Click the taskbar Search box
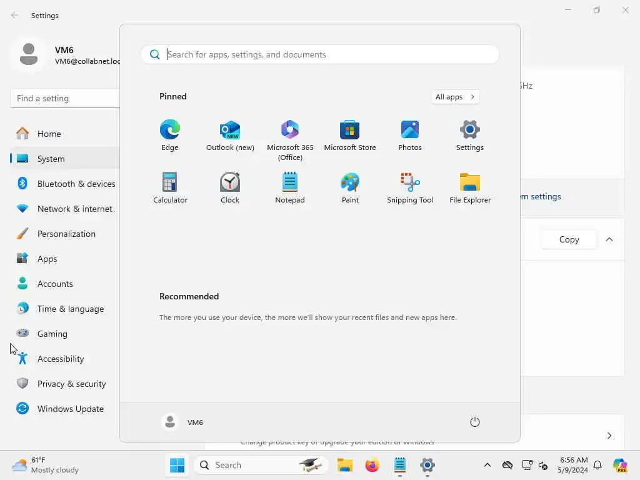Image resolution: width=640 pixels, height=480 pixels. pyautogui.click(x=261, y=465)
